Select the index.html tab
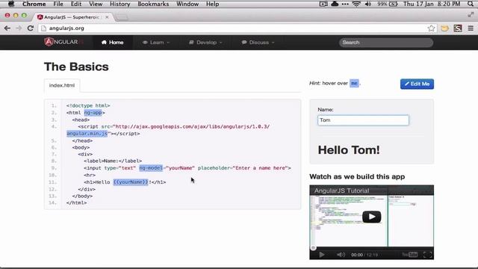Screen dimensions: 478x269 [62, 85]
